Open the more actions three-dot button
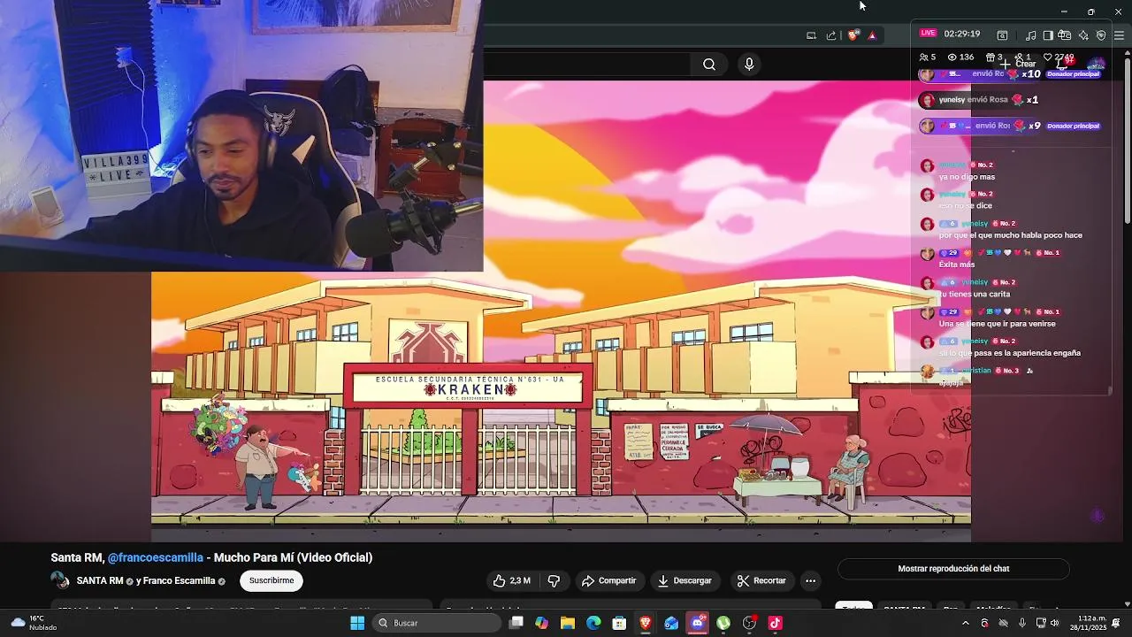 click(810, 580)
